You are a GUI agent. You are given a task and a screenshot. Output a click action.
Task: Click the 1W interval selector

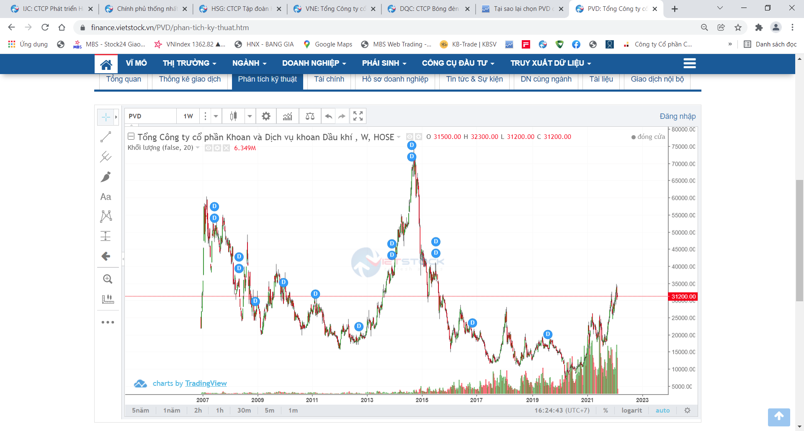(x=188, y=116)
